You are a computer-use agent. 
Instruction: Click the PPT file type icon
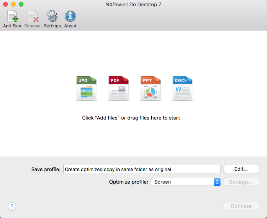point(151,88)
